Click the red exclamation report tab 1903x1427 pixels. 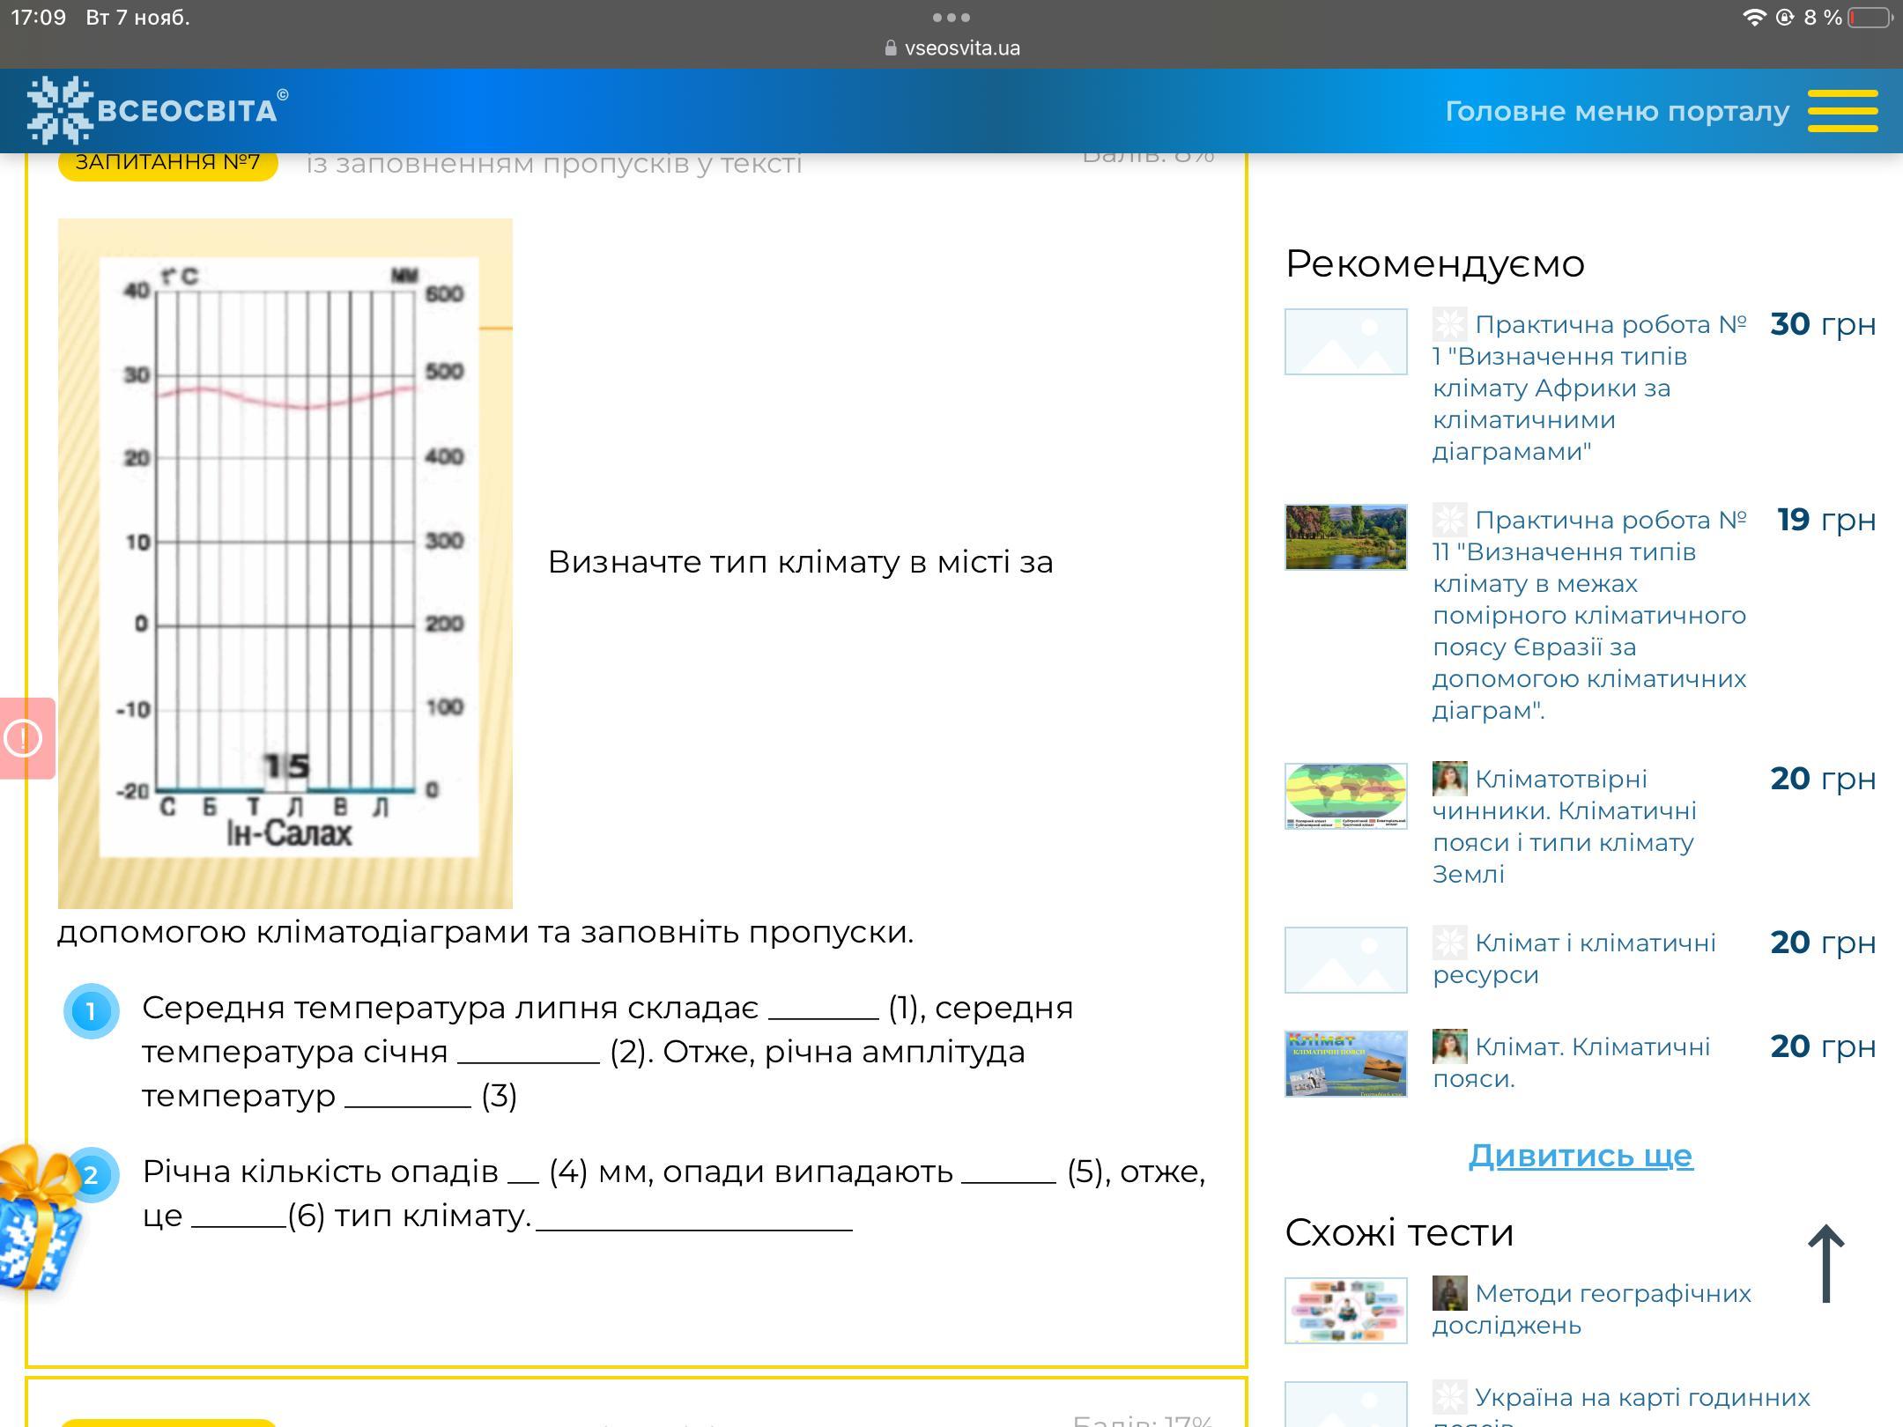(26, 738)
